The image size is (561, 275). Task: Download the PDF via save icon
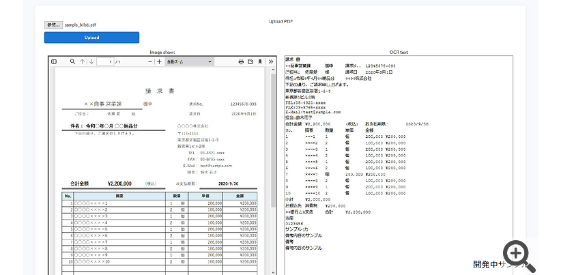(x=250, y=62)
